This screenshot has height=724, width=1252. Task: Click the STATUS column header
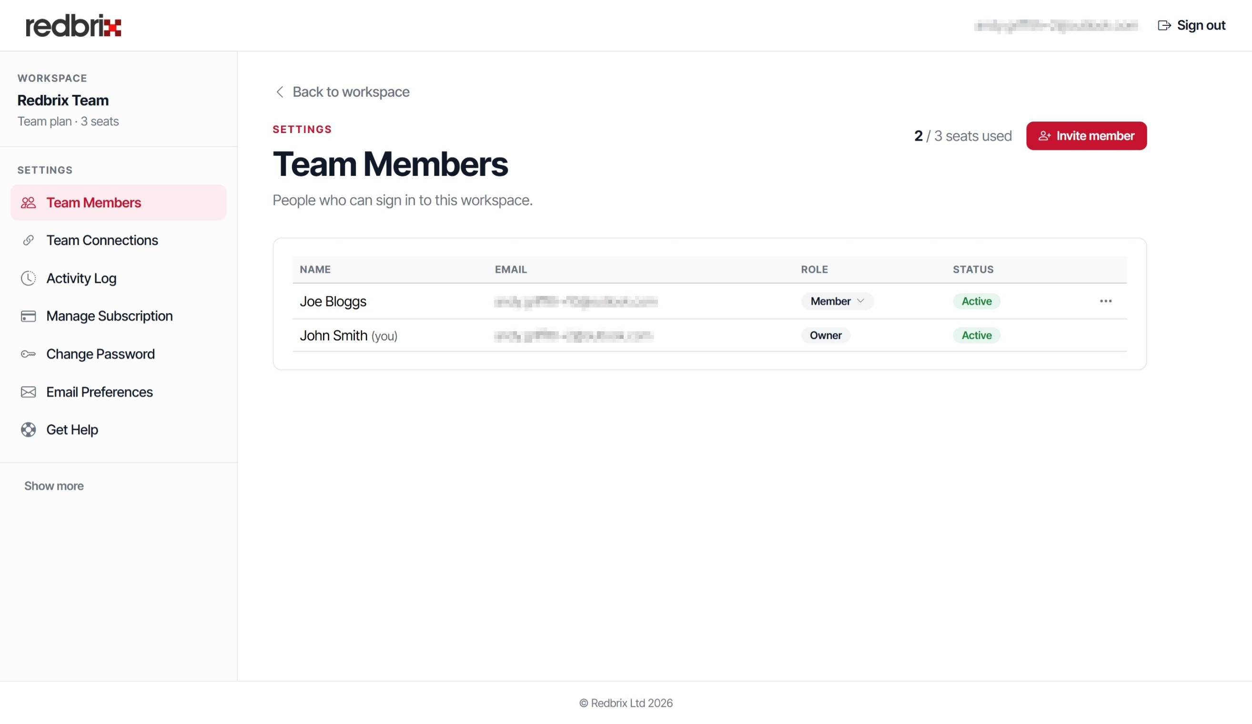[x=973, y=269]
